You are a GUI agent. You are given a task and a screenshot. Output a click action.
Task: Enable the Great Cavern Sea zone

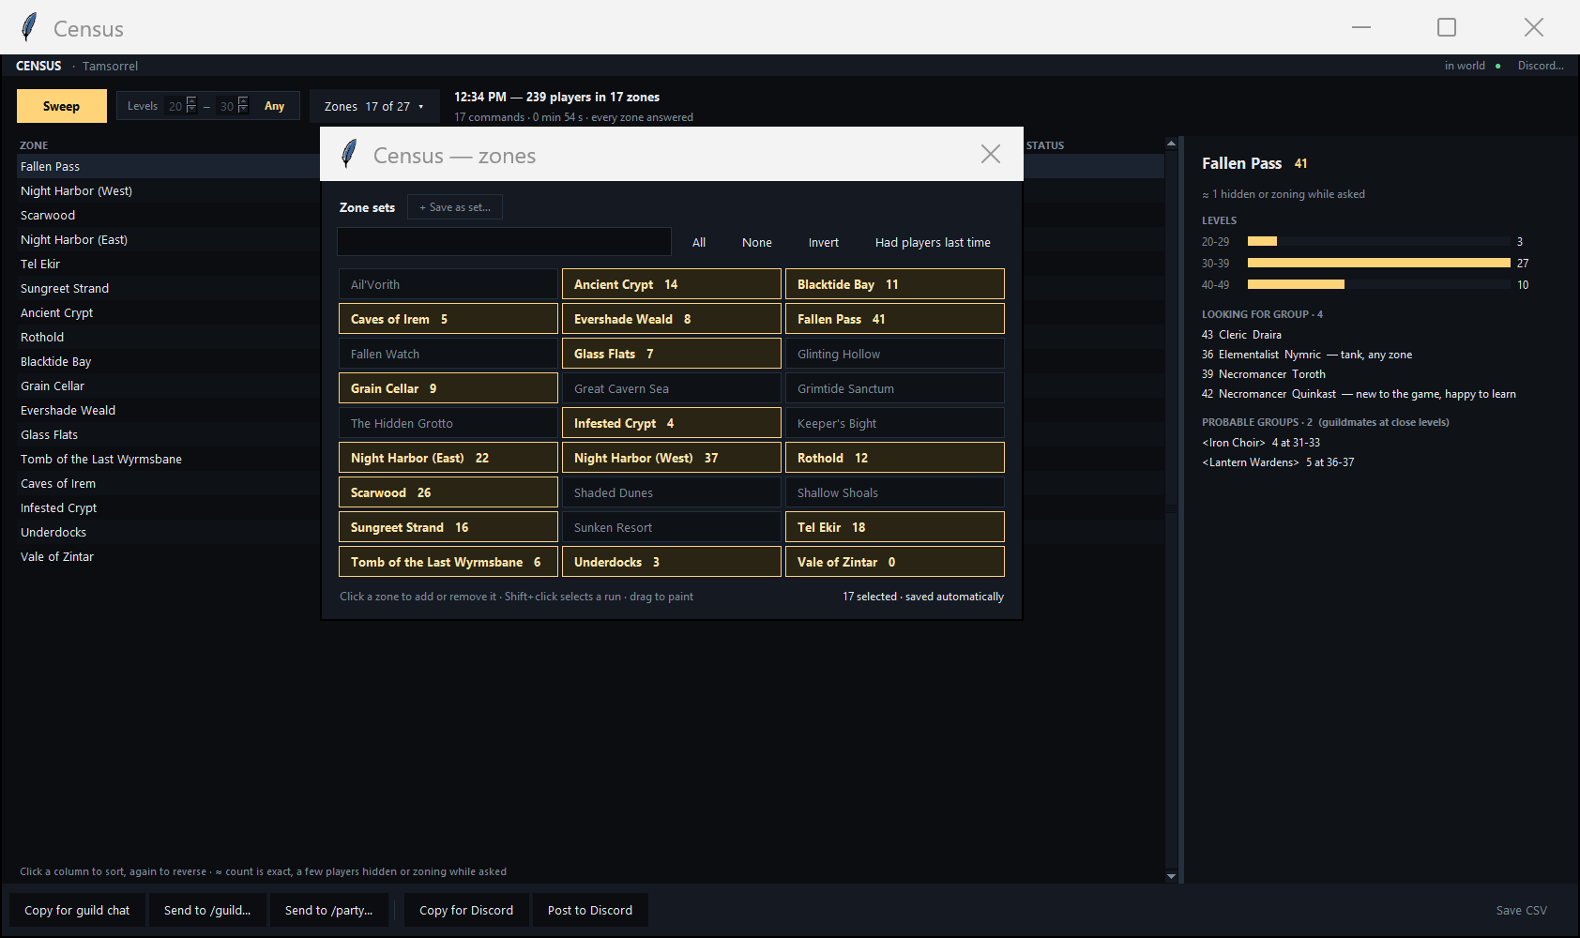point(672,388)
